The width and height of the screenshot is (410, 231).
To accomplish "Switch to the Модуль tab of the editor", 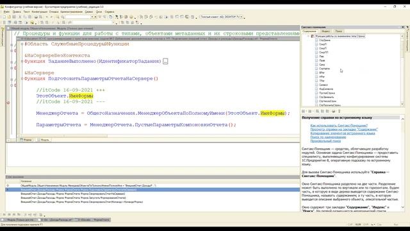I will (43, 140).
